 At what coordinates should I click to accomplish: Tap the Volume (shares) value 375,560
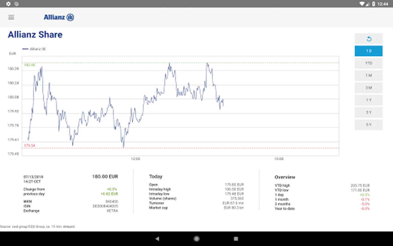pos(237,198)
